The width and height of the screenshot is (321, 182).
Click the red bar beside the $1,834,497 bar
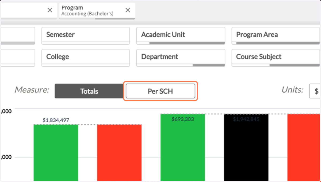119,153
